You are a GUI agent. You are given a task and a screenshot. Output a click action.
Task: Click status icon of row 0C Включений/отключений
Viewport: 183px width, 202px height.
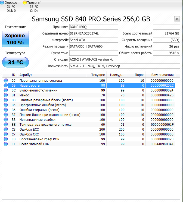6,90
